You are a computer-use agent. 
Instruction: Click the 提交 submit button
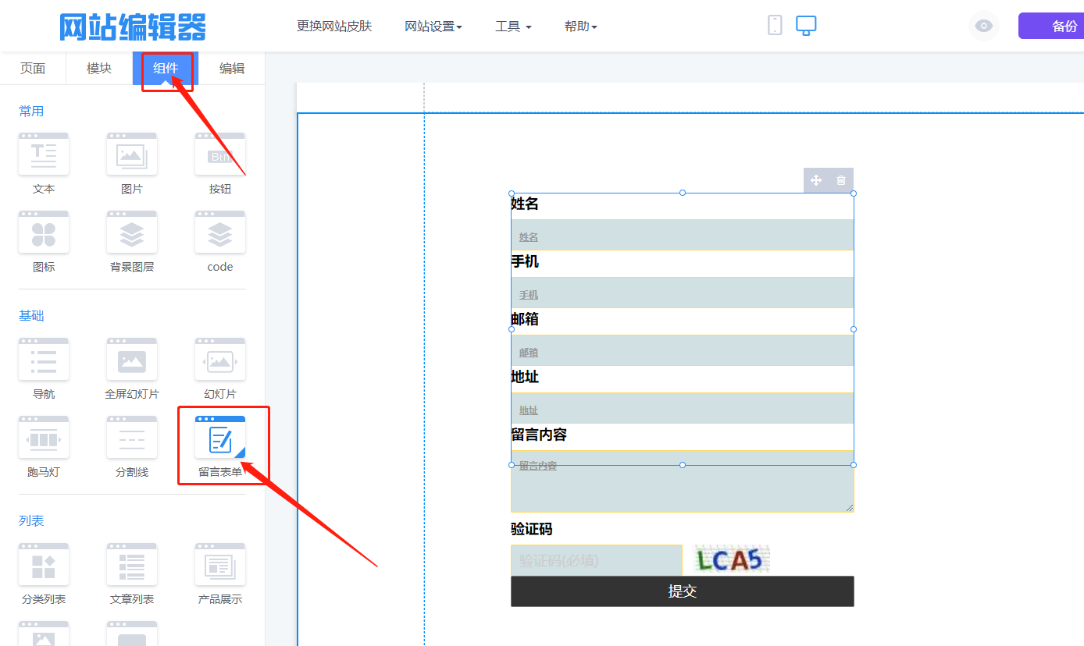(x=682, y=591)
